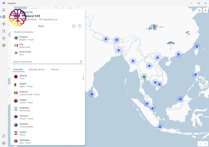The height and width of the screenshot is (147, 209).
Task: Click ISP: PacketHub S.A. text
Action: 48,19
